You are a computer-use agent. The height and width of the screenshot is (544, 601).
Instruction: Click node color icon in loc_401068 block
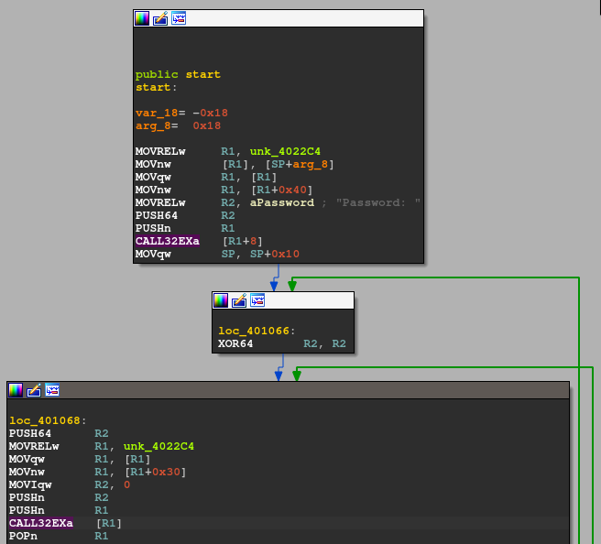click(x=16, y=390)
